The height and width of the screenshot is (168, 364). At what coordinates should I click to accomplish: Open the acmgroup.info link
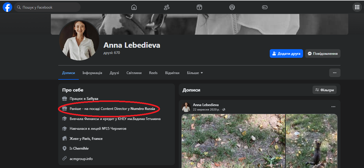pyautogui.click(x=81, y=159)
